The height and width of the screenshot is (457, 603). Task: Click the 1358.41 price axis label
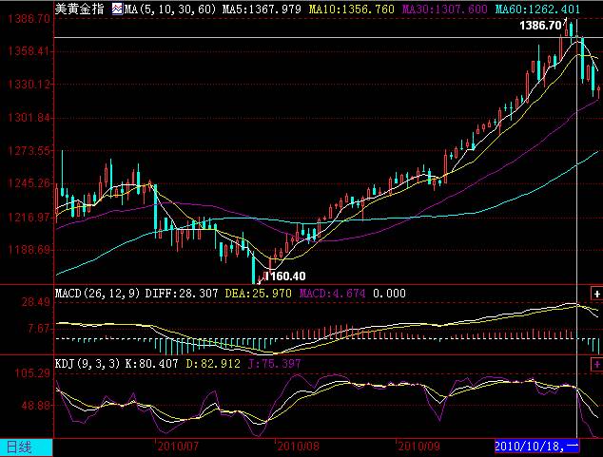[x=29, y=50]
